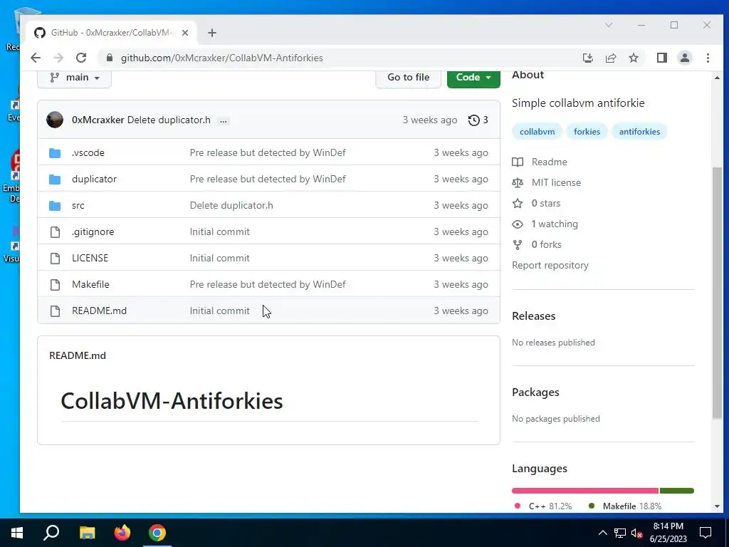Open the Delete duplicator.h latest commit link
Image resolution: width=729 pixels, height=547 pixels.
tap(169, 120)
